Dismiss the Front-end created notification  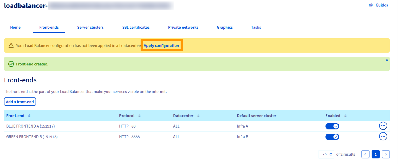coord(387,60)
